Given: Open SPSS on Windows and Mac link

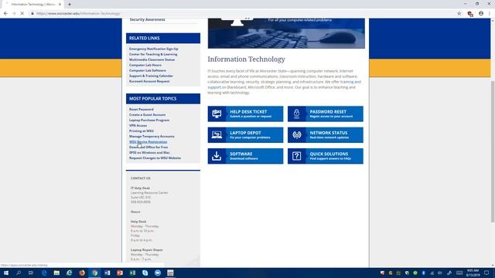Looking at the screenshot, I should click(x=149, y=153).
